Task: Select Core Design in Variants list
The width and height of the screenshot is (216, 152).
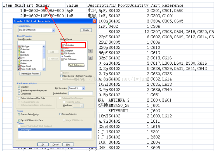Action: pos(55,130)
